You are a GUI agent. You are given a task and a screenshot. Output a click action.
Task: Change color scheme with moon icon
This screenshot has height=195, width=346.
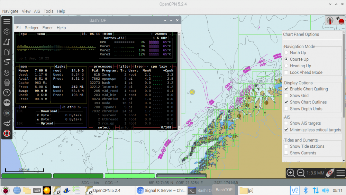tap(7, 72)
